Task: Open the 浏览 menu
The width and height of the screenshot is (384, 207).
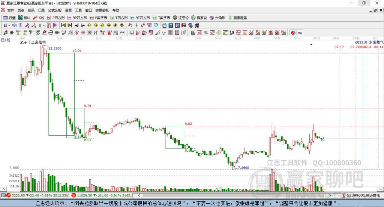Action: [21, 10]
